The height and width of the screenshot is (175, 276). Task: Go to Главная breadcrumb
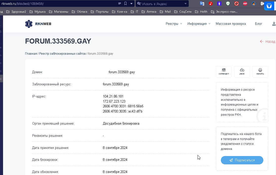click(x=31, y=54)
